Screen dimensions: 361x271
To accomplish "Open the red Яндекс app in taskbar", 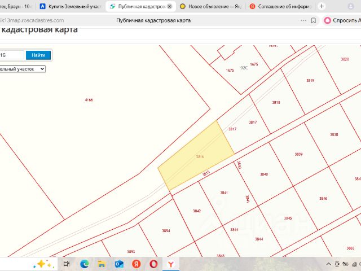I will tap(137, 264).
